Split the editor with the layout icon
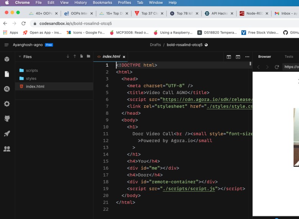 [229, 57]
